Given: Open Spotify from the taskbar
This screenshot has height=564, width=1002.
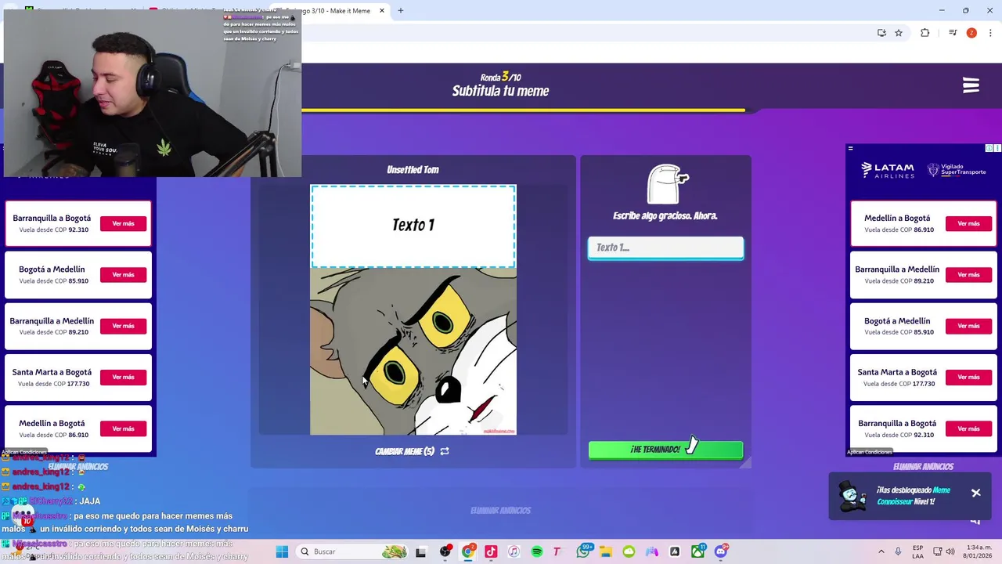Looking at the screenshot, I should pos(537,551).
